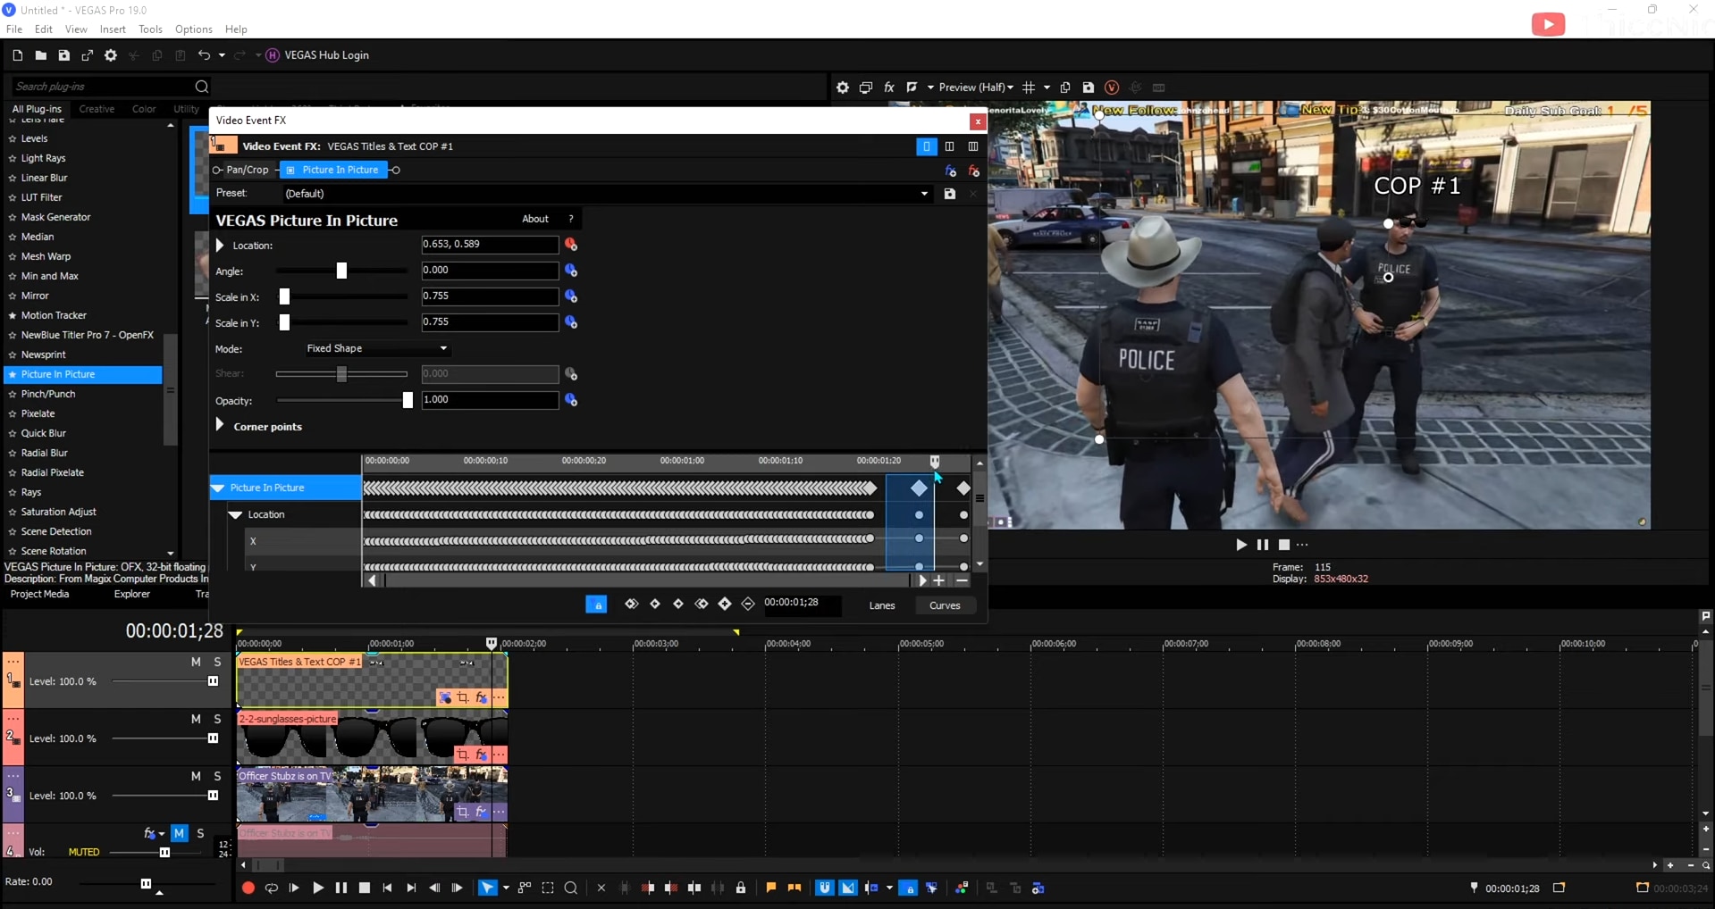Click the Undo arrow in the main toolbar
The image size is (1715, 909).
[x=204, y=55]
